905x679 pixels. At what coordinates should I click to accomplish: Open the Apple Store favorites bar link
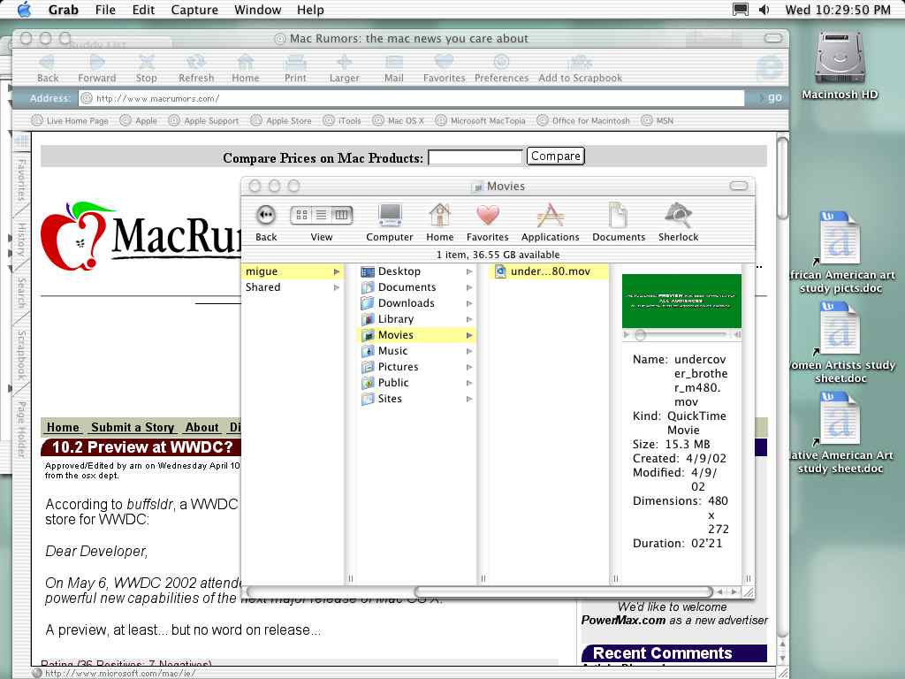[x=282, y=120]
